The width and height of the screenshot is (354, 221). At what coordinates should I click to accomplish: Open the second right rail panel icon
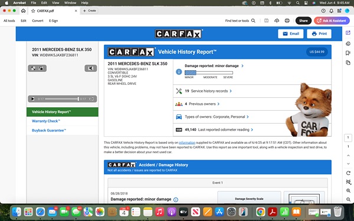(x=348, y=44)
